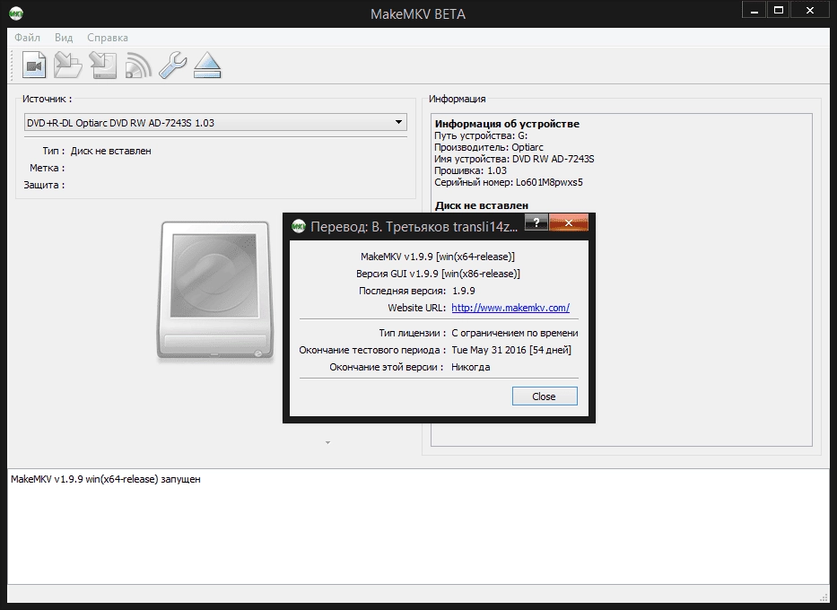Maximize the MakeMKV BETA window
Screen dimensions: 837x610
(x=779, y=11)
